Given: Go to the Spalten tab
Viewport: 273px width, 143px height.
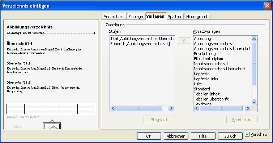Looking at the screenshot, I should pyautogui.click(x=175, y=17).
